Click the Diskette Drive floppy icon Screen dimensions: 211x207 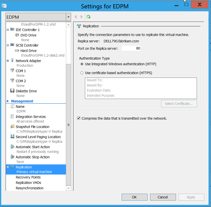pos(12,91)
